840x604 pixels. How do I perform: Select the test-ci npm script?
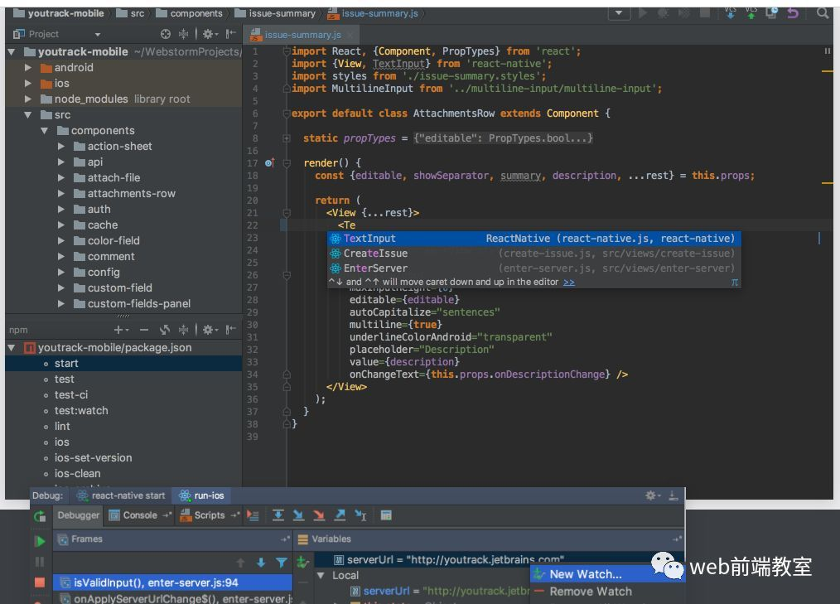tap(71, 394)
